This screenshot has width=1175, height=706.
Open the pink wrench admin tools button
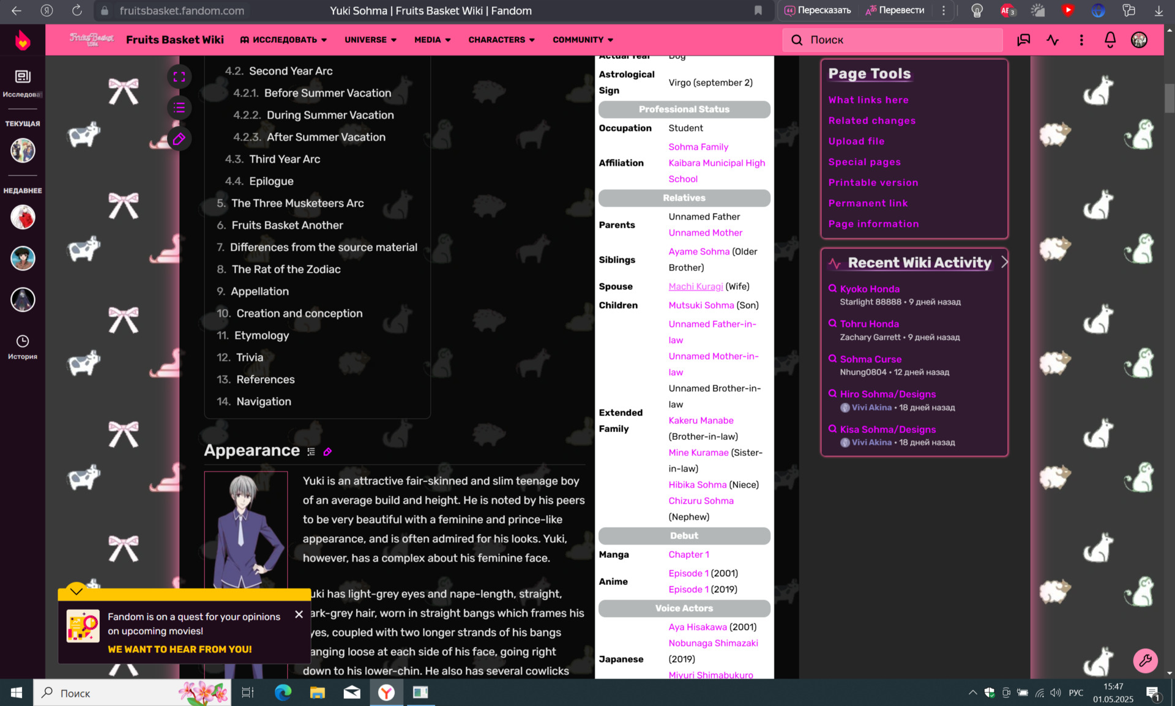tap(1144, 660)
